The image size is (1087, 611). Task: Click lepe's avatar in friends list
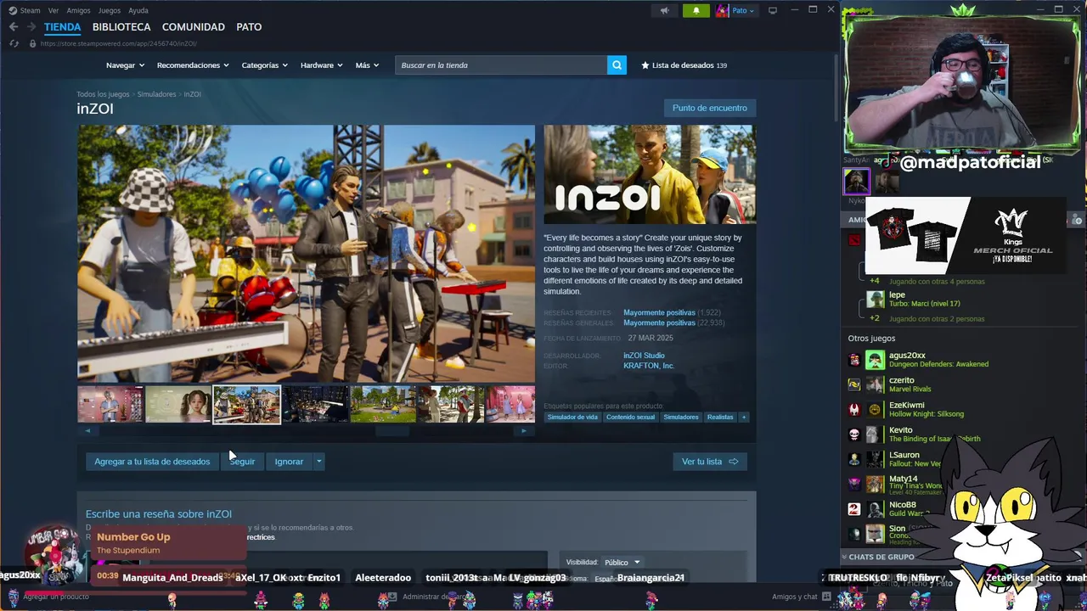[x=875, y=300]
